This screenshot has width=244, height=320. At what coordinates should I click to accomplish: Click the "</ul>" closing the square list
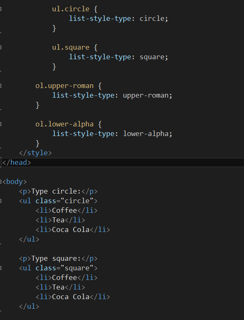pos(29,306)
